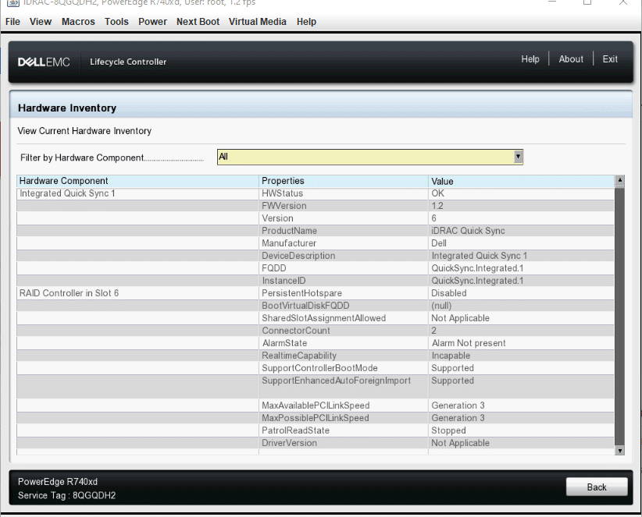
Task: Open the Virtual Media menu
Action: (x=258, y=22)
